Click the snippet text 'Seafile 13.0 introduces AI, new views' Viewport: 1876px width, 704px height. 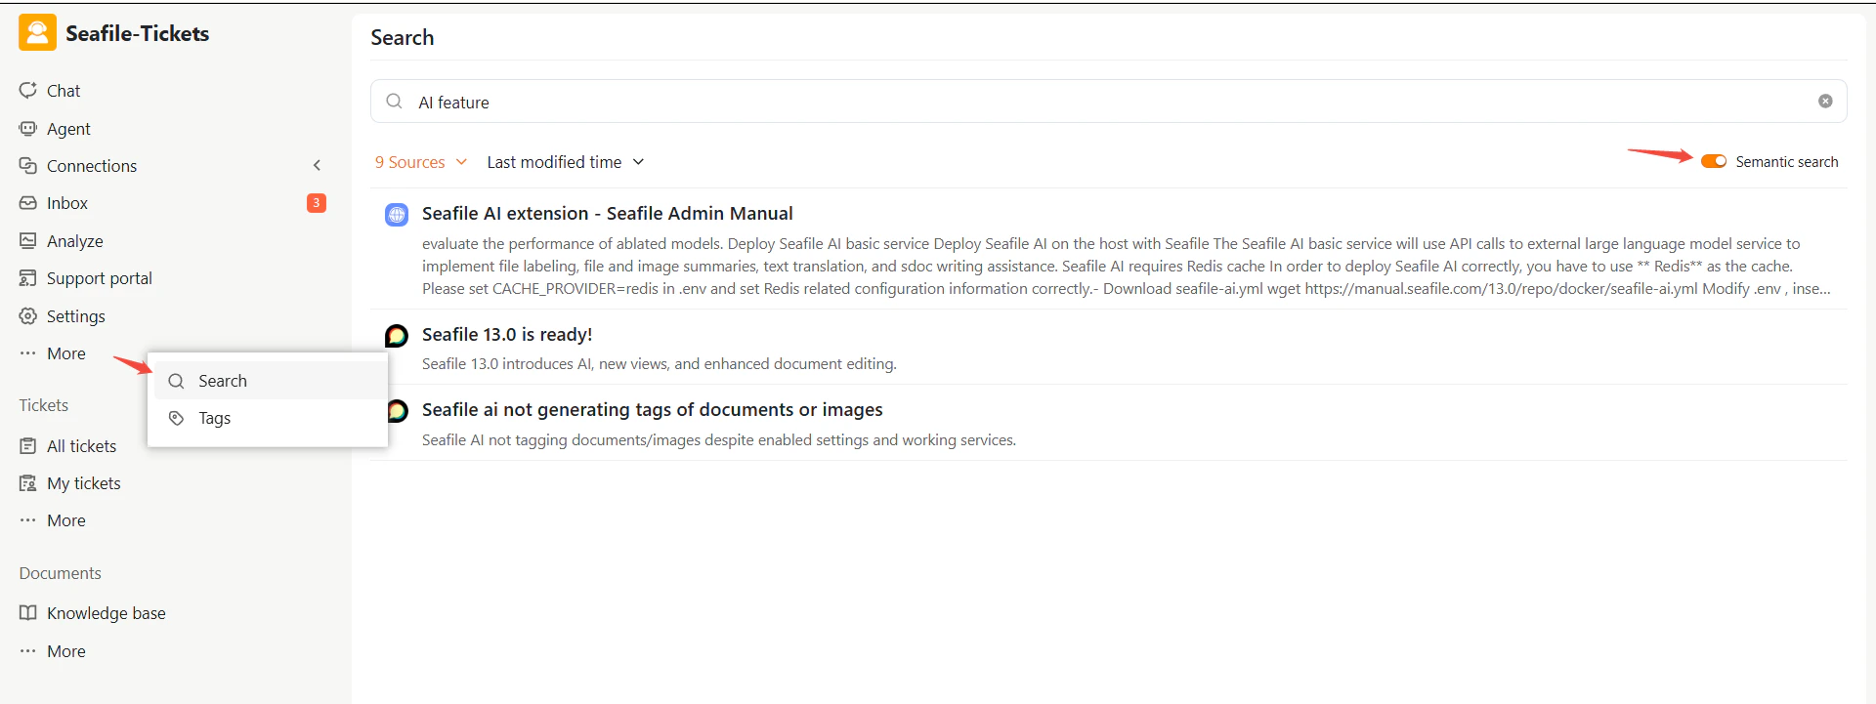[660, 364]
